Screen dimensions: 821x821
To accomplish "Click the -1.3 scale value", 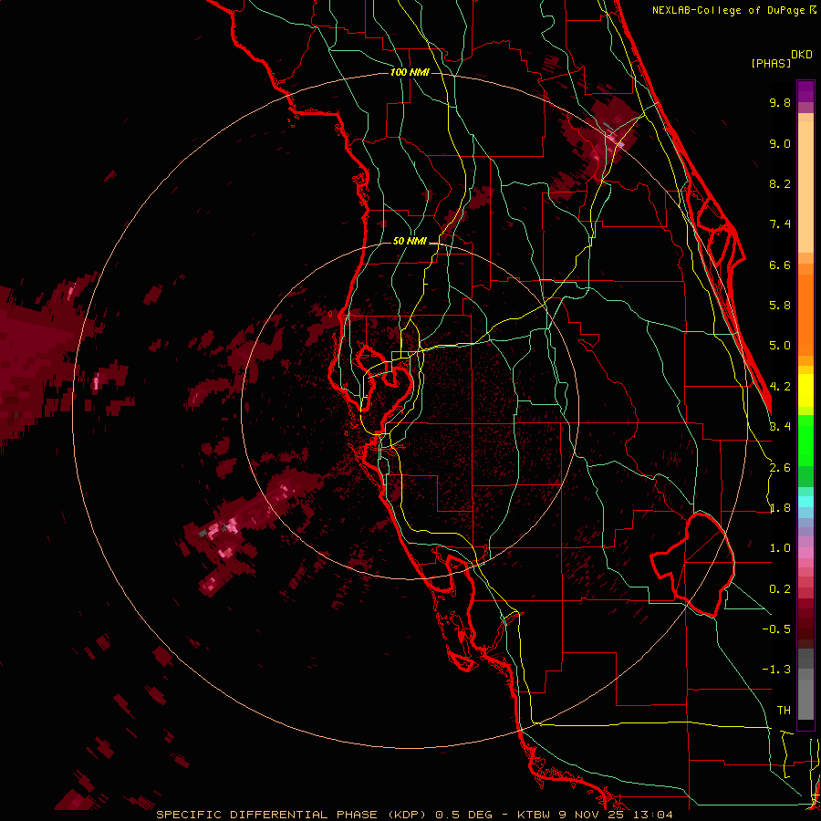I will click(x=776, y=670).
